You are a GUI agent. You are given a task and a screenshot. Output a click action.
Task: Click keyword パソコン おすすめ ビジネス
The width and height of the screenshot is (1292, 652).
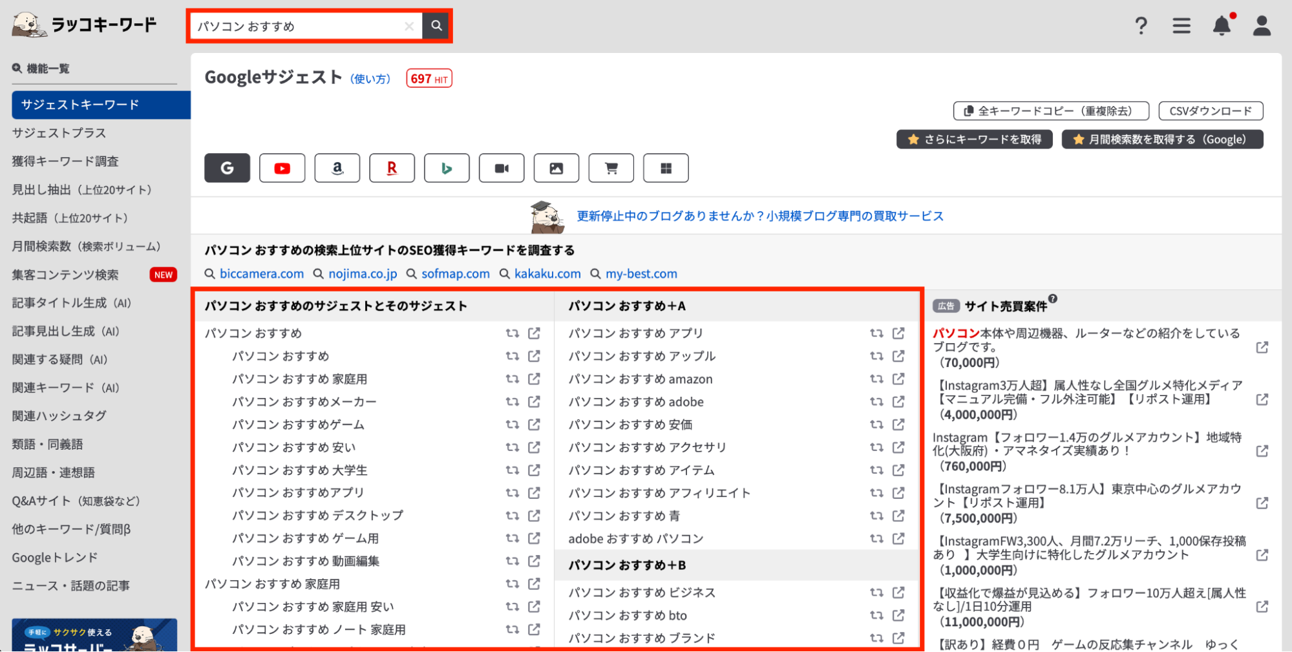coord(642,593)
